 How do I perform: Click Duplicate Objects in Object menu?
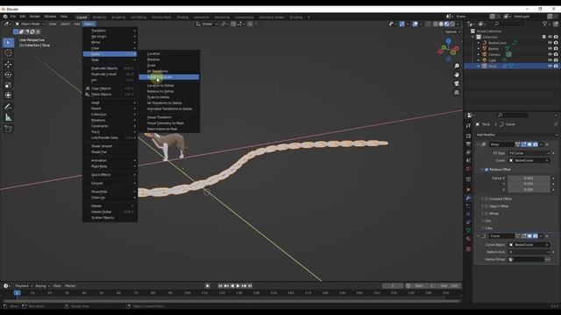(110, 68)
